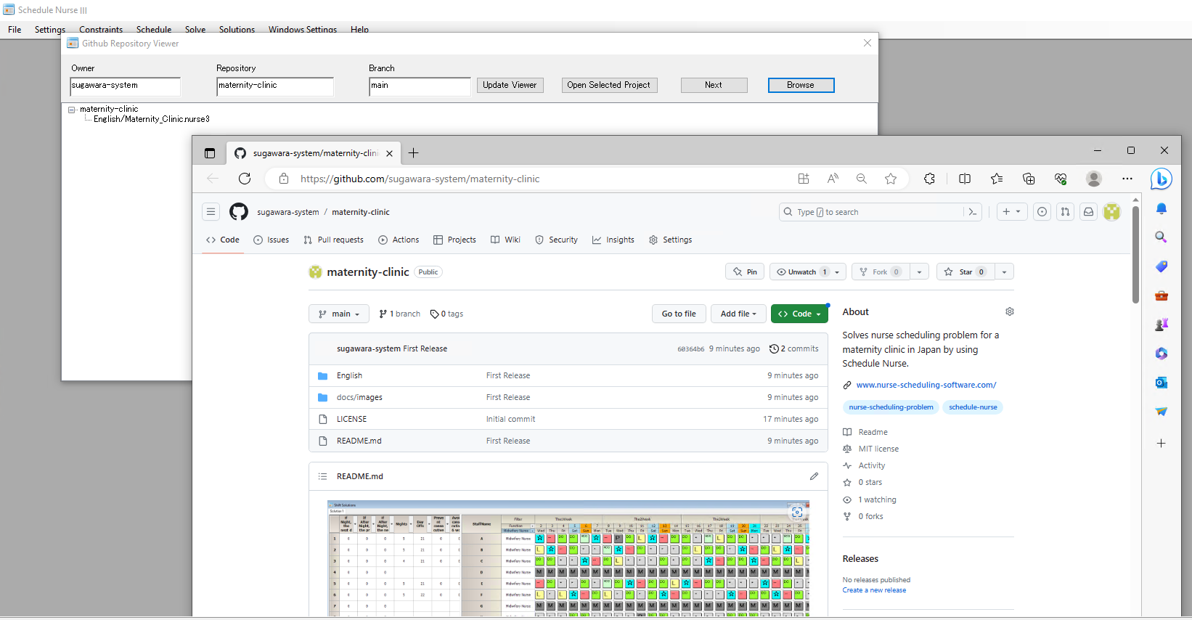The image size is (1192, 620).
Task: Collapse maternity-clinic tree node
Action: tap(72, 110)
